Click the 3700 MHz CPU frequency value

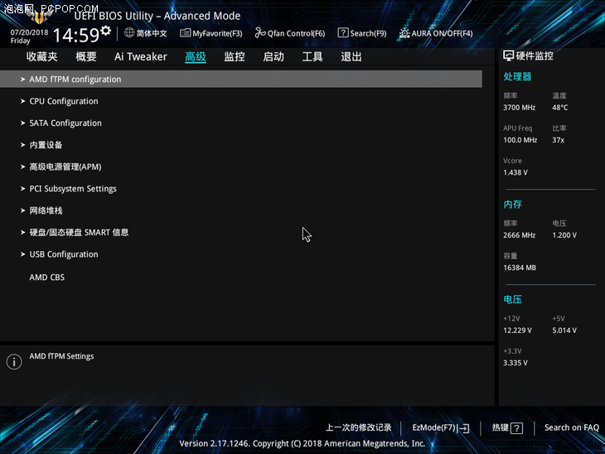(x=519, y=108)
